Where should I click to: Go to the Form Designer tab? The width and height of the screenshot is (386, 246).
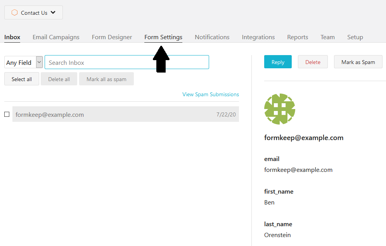pos(112,37)
